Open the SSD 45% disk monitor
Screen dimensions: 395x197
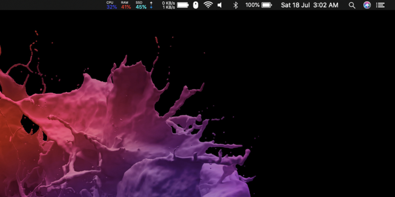[141, 5]
